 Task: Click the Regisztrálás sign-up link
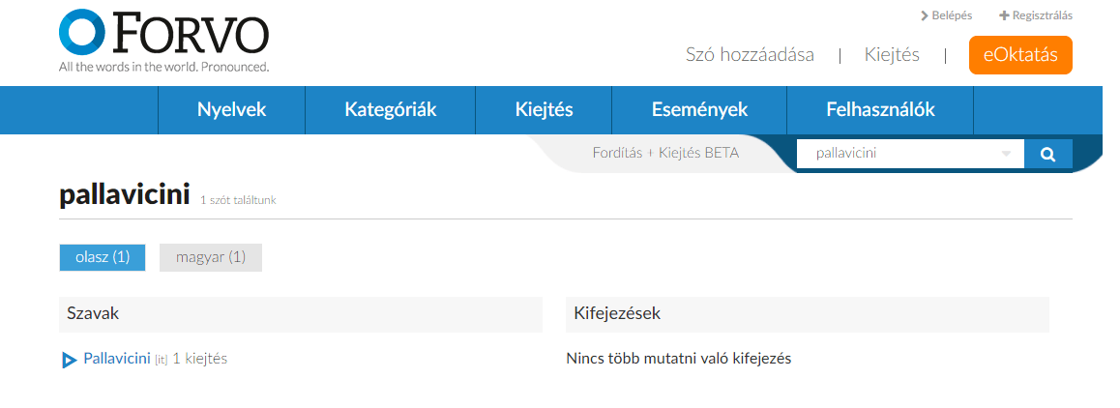click(1035, 15)
